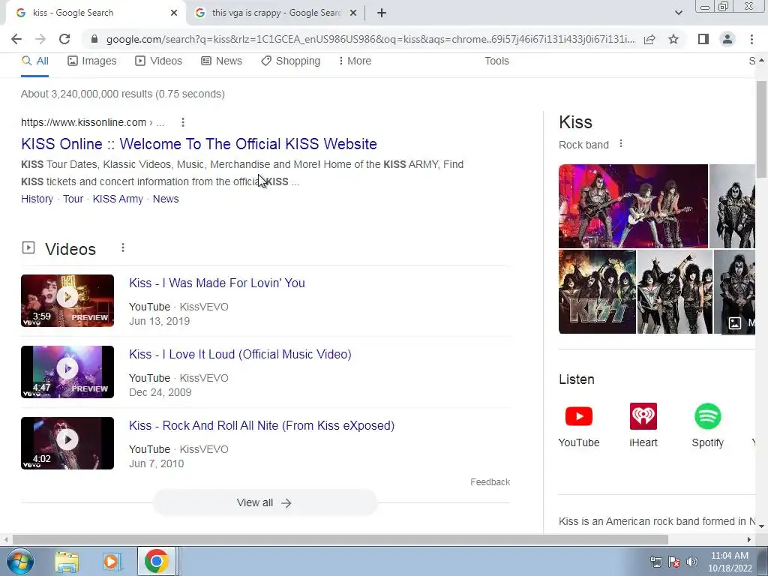The width and height of the screenshot is (768, 576).
Task: Click the network tray icon
Action: click(655, 562)
